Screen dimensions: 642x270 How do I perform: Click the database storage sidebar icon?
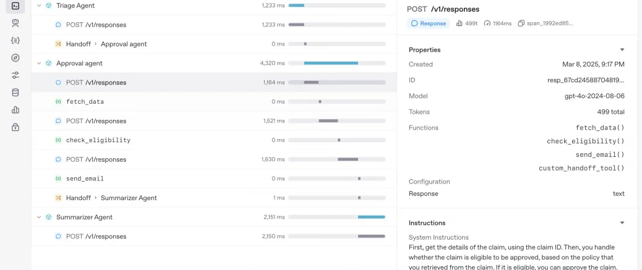[15, 92]
